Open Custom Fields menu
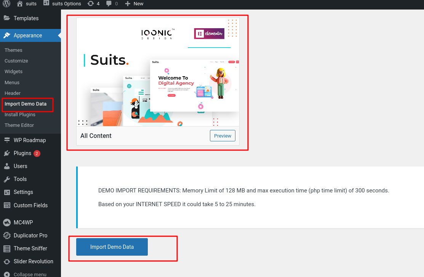The image size is (424, 277). (x=30, y=205)
